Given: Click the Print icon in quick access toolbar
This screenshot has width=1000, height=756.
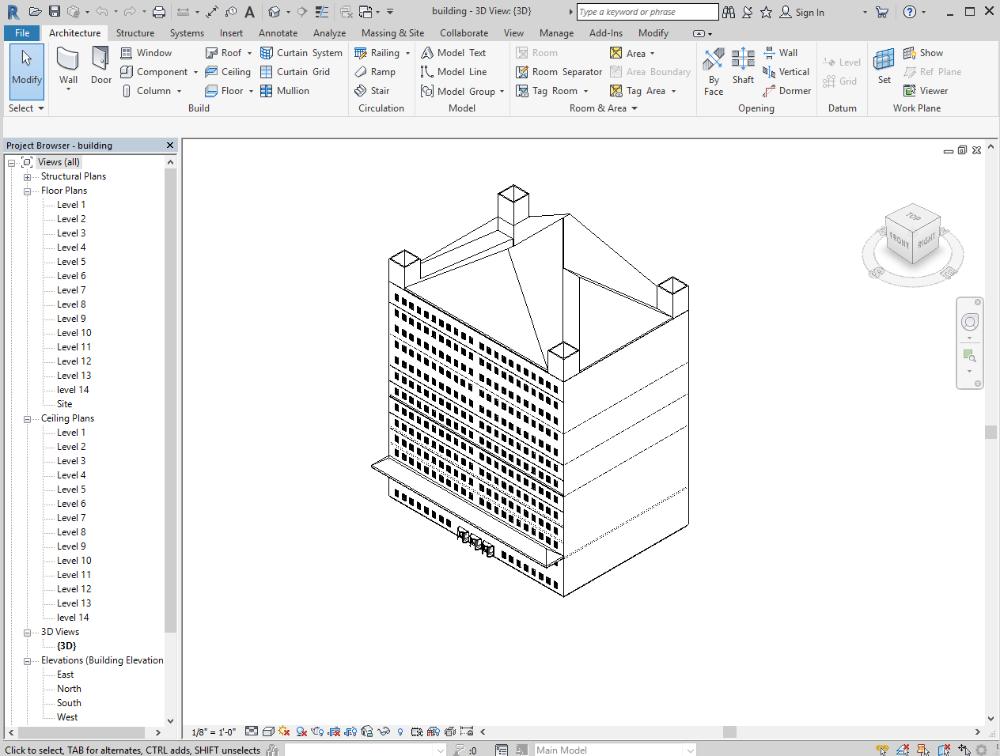Looking at the screenshot, I should 159,12.
